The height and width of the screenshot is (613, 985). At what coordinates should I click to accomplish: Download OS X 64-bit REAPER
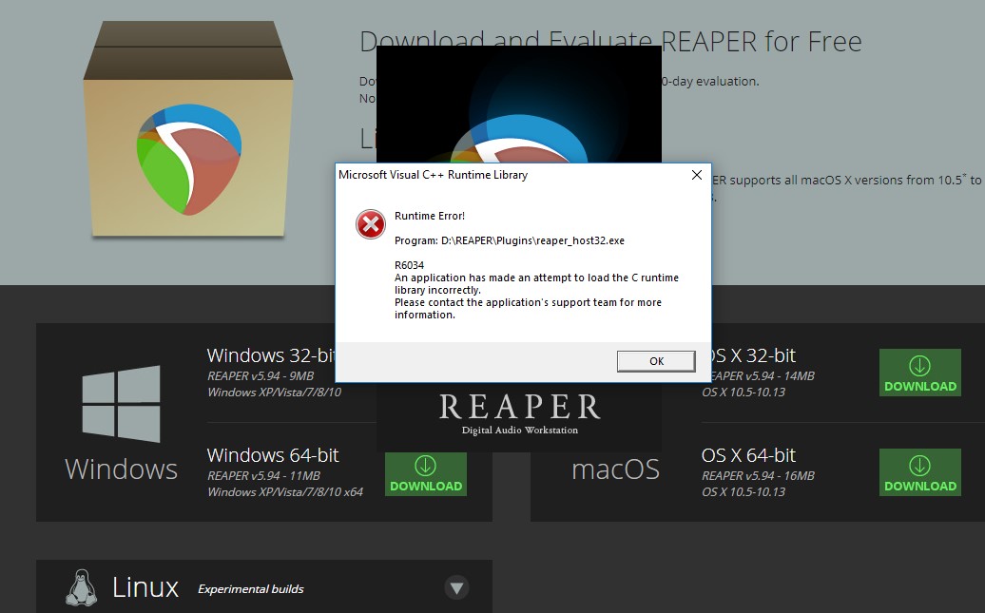tap(920, 472)
